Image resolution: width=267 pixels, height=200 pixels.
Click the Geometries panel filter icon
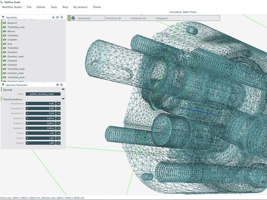3,17
